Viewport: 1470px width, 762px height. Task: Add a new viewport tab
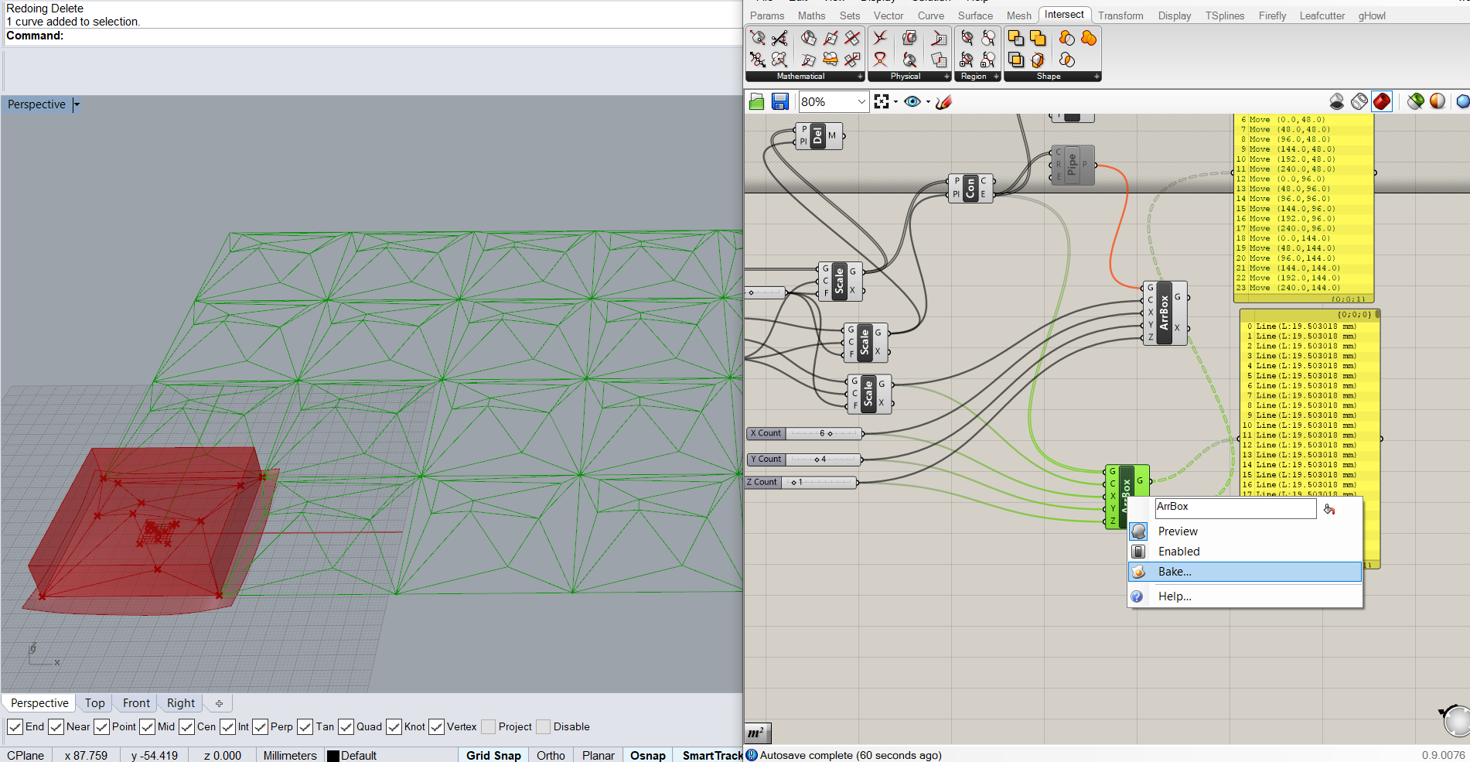click(219, 703)
